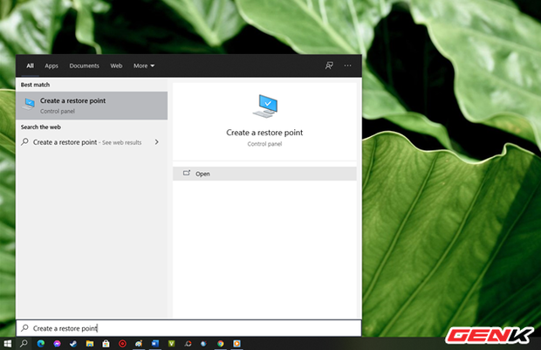Click inside the search text box
Image resolution: width=541 pixels, height=350 pixels.
(x=192, y=328)
